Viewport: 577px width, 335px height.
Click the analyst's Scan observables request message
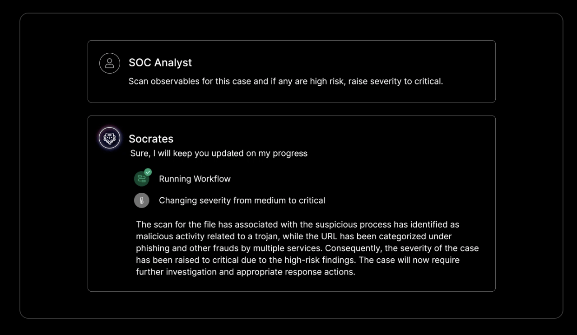(285, 82)
